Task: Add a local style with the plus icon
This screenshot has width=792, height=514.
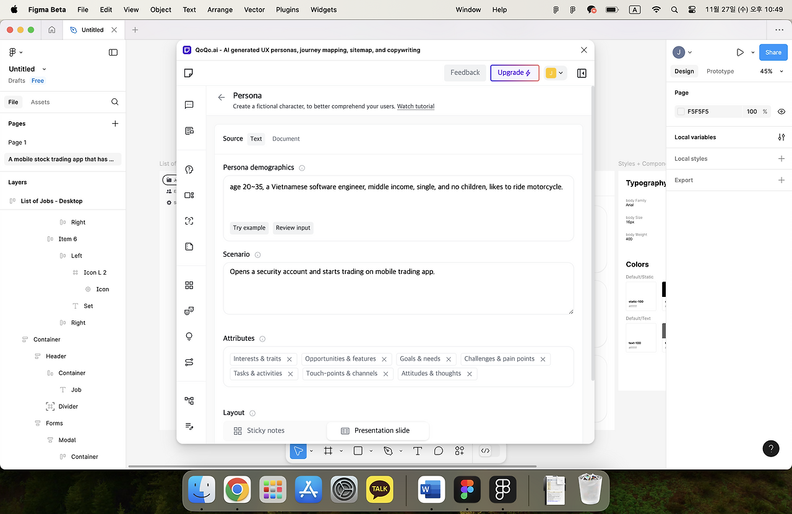Action: tap(781, 159)
